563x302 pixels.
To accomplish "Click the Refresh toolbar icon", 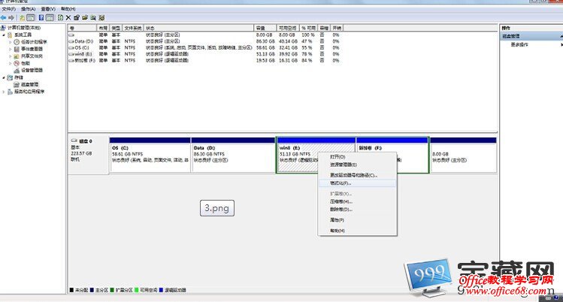I will tap(60, 17).
